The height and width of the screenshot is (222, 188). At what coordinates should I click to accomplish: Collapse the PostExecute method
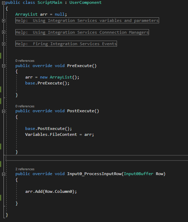[x=4, y=111]
